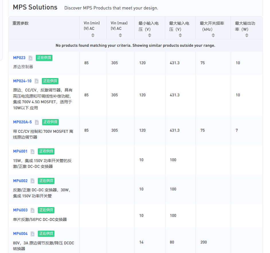Select the MPS Solutions heading
The height and width of the screenshot is (253, 270).
point(35,7)
